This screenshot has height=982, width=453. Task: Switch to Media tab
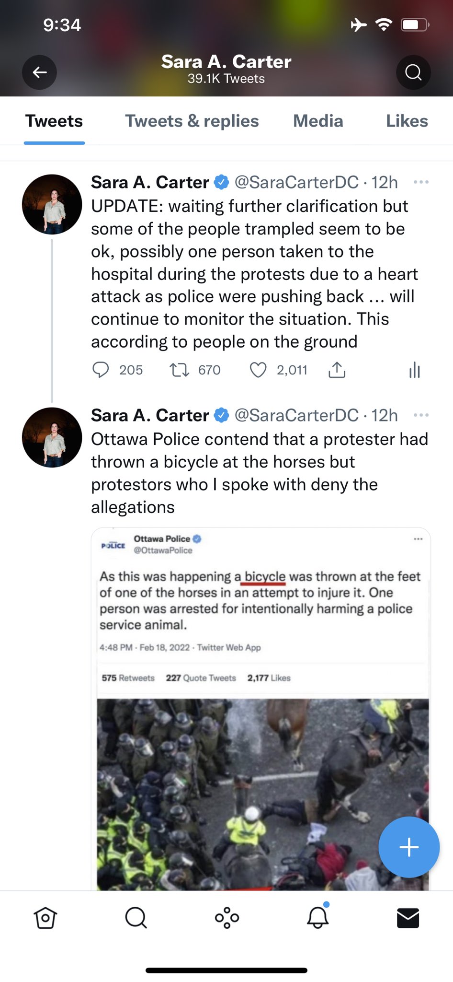point(318,121)
